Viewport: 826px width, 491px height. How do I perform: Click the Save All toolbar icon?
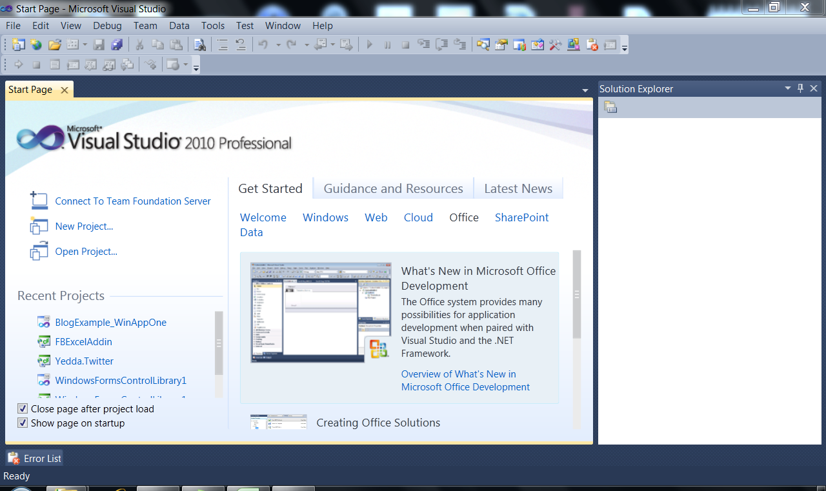point(117,45)
